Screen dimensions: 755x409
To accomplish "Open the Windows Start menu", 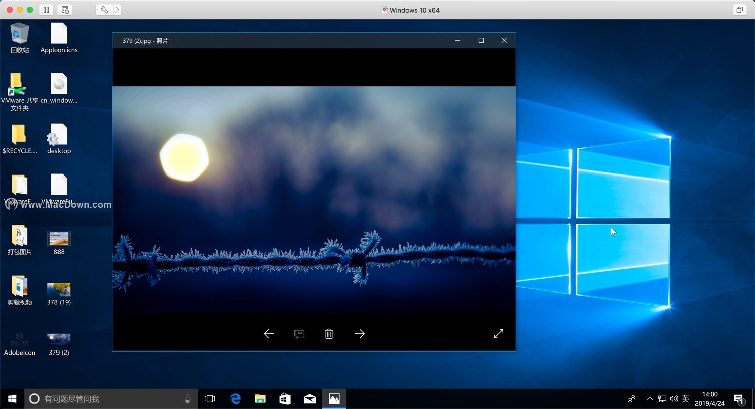I will point(12,399).
